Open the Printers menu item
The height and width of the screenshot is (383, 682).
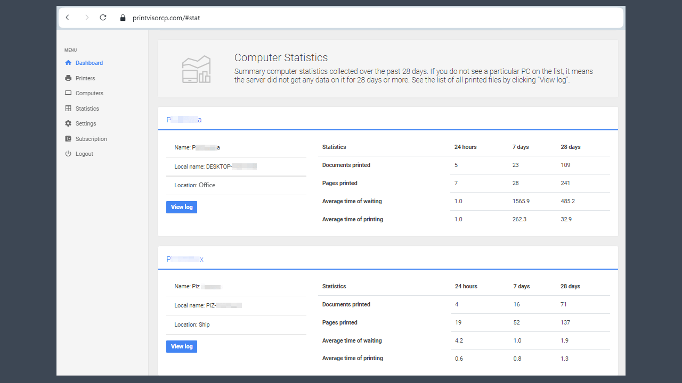[85, 78]
